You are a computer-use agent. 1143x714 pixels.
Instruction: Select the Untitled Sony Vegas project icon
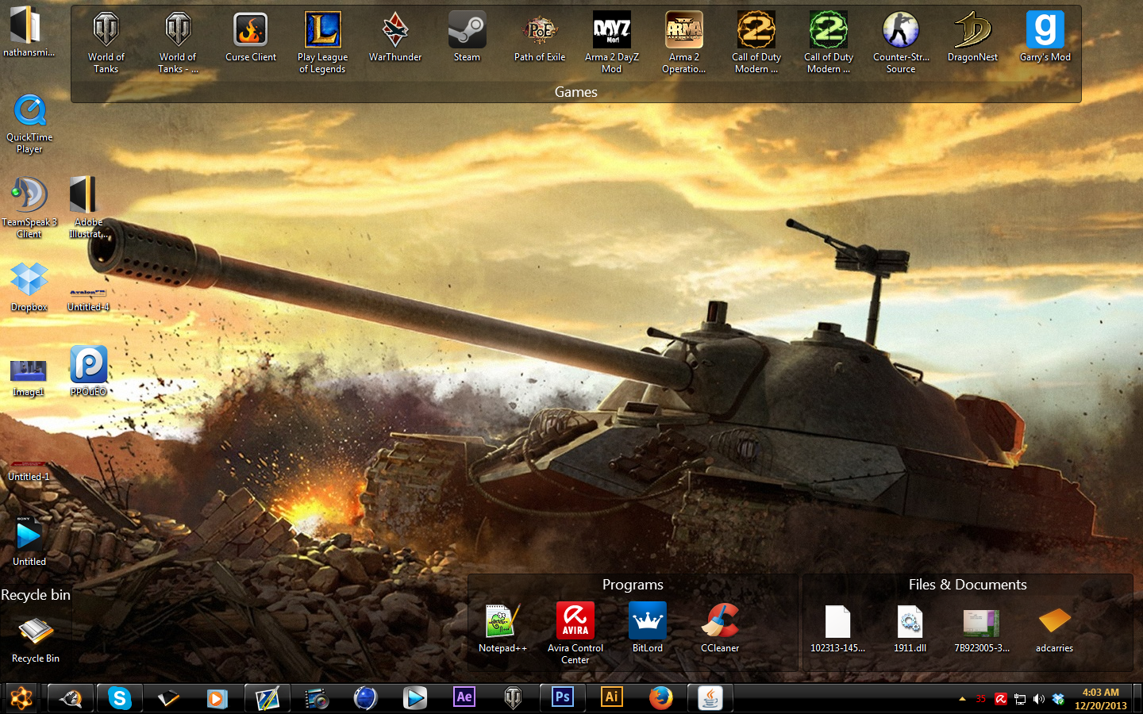[29, 541]
